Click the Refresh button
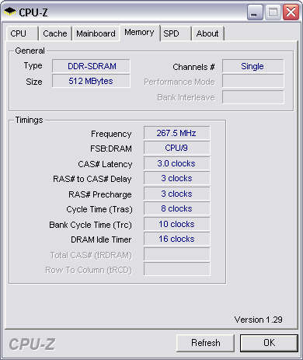This screenshot has width=303, height=360. 206,343
